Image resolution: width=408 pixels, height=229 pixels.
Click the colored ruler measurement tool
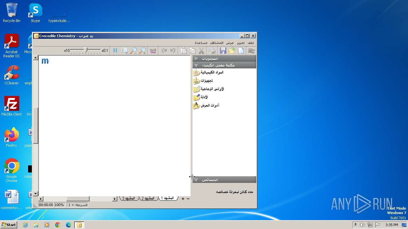153,51
